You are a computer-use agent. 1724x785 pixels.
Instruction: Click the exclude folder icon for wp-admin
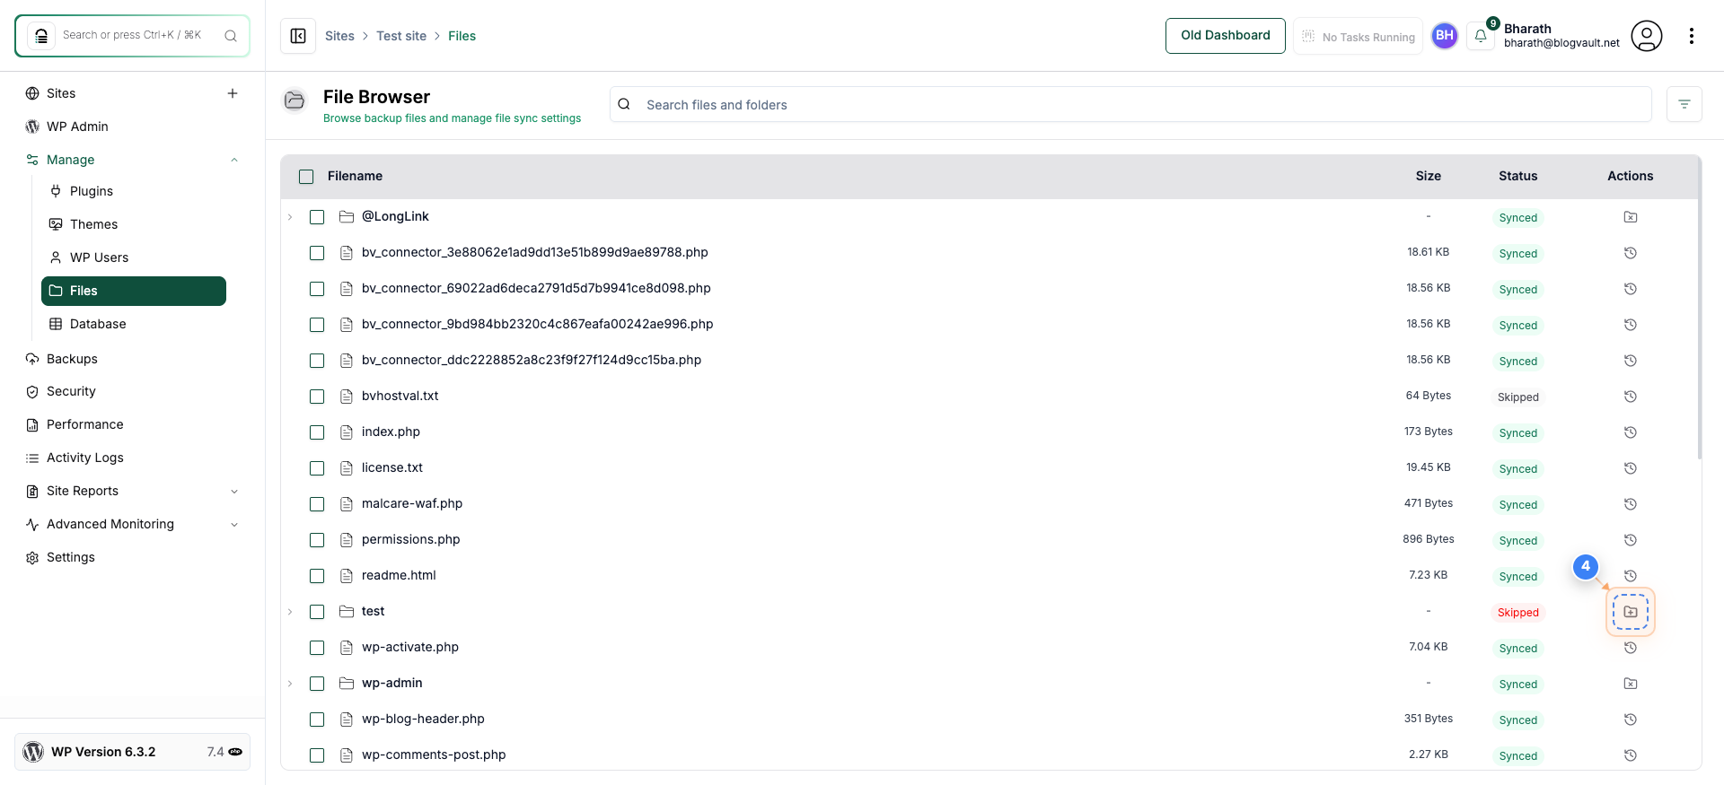click(x=1631, y=684)
